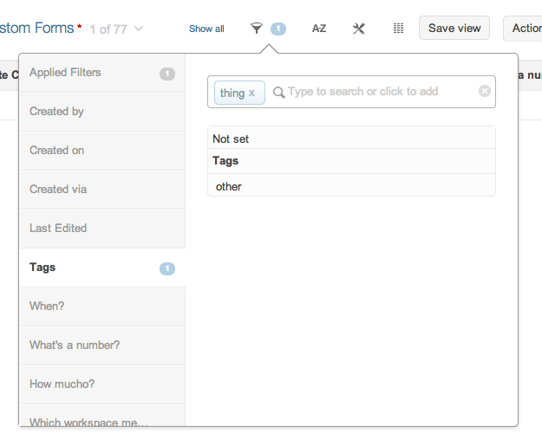Click the Applied Filters count badge
The width and height of the screenshot is (542, 445).
pos(167,74)
